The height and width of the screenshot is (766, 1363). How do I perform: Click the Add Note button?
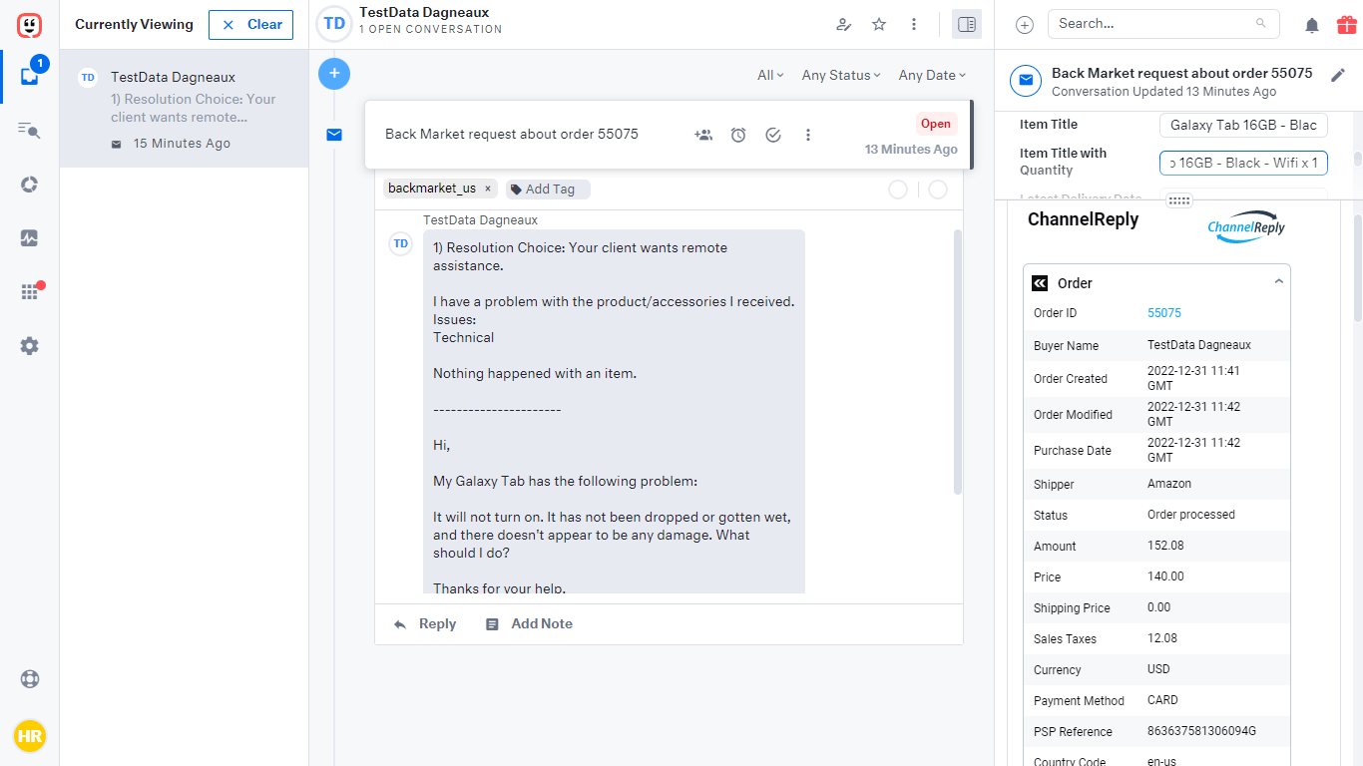click(529, 624)
